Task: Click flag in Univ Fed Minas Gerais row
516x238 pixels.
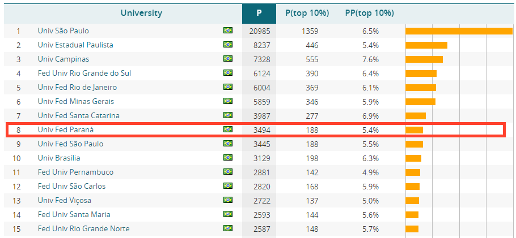Action: [228, 101]
